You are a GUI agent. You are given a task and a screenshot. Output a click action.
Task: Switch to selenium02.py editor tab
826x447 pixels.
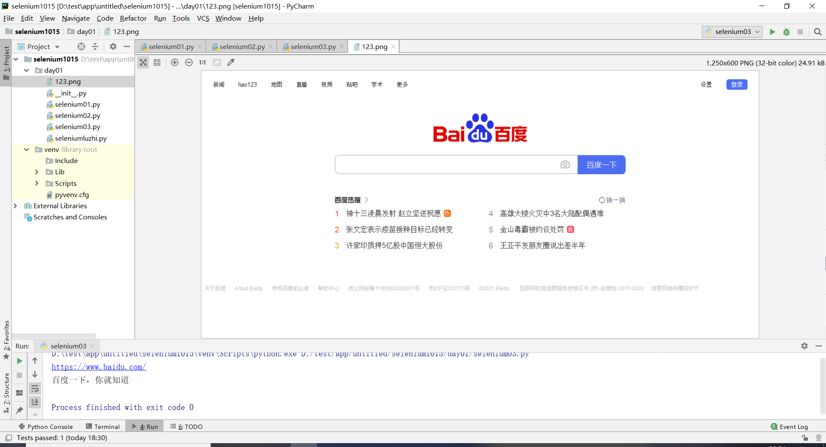(x=242, y=46)
